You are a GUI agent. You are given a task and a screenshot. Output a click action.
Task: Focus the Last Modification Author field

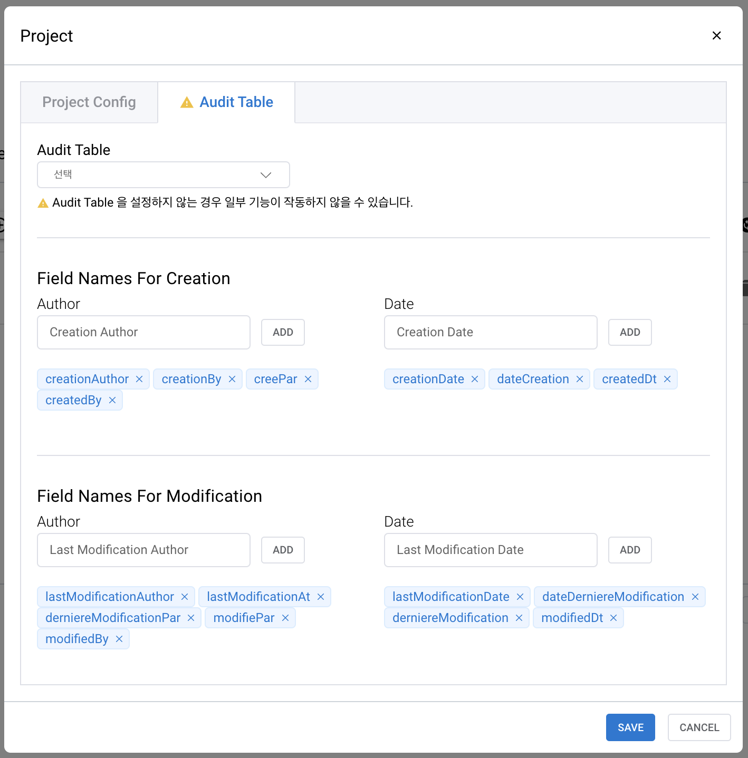coord(143,550)
